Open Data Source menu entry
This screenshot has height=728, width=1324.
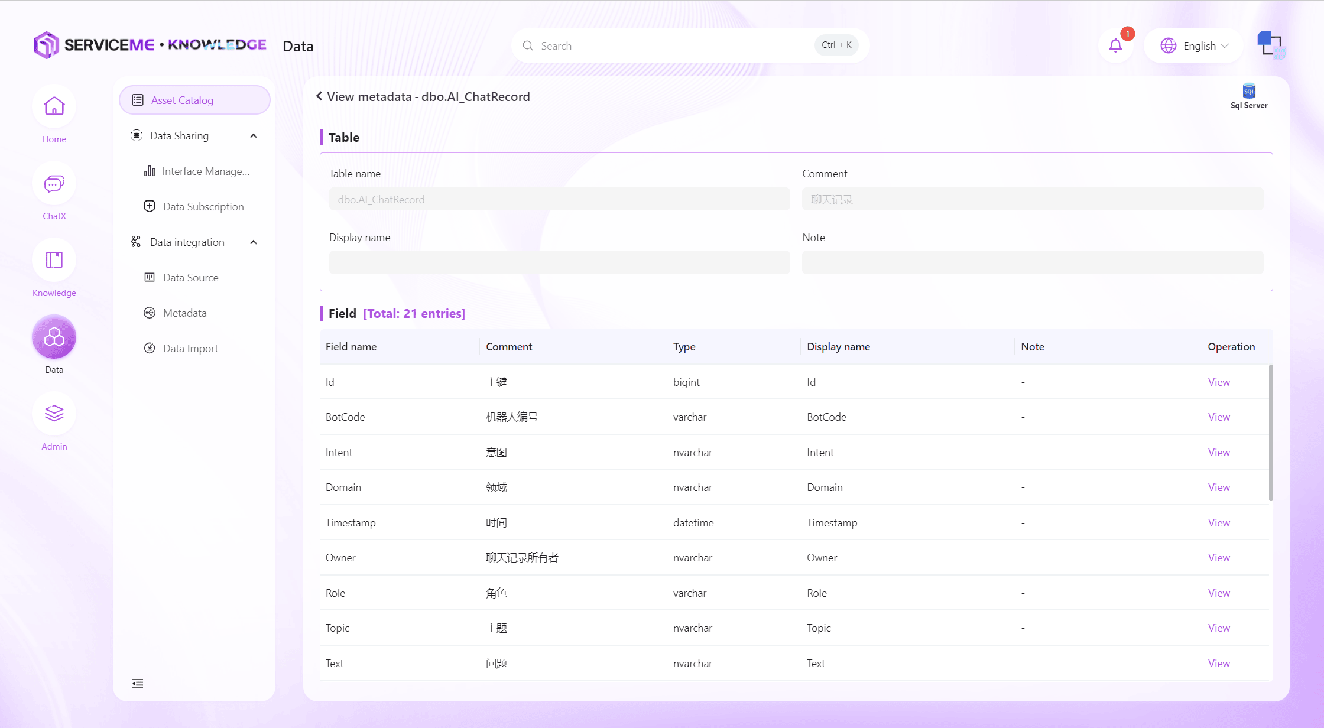pos(190,278)
